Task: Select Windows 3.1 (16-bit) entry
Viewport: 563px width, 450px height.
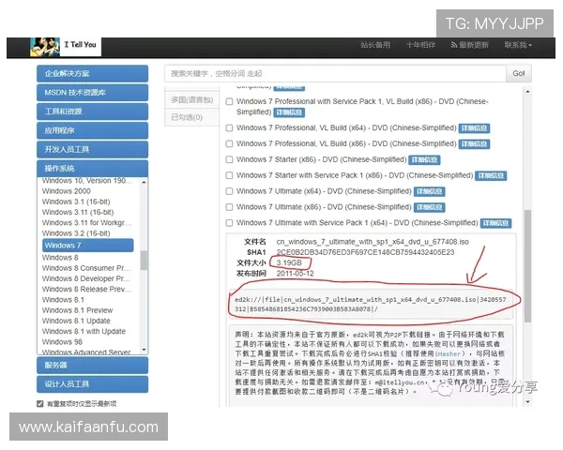Action: tap(76, 202)
